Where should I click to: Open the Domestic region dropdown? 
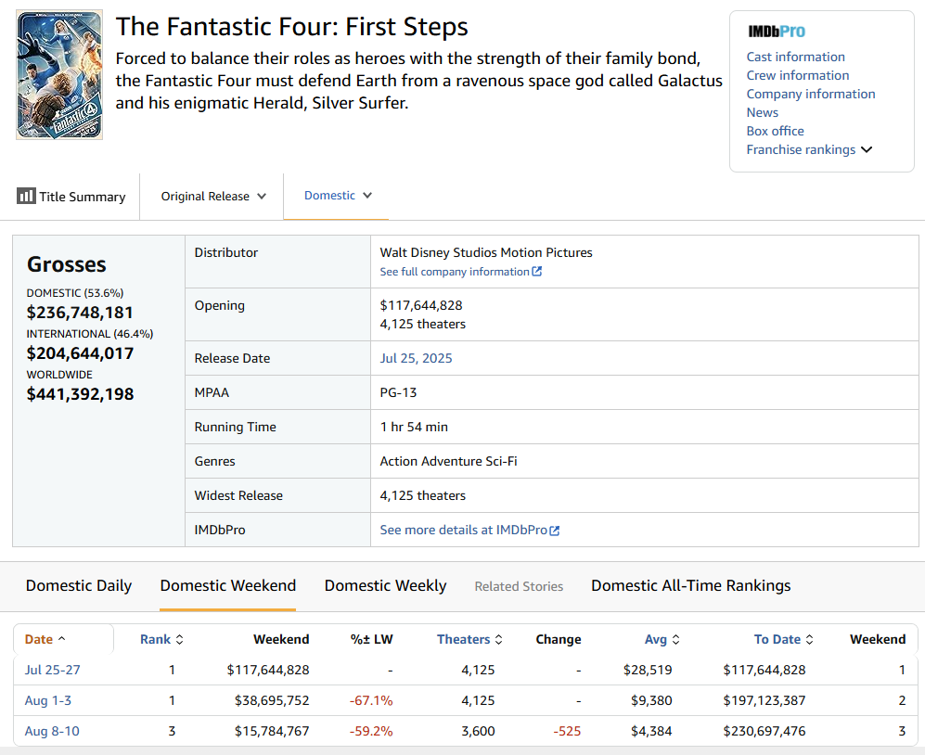coord(338,196)
